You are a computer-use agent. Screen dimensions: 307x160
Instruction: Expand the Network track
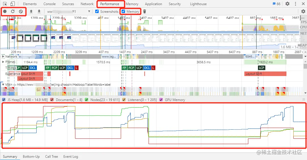click(3, 56)
